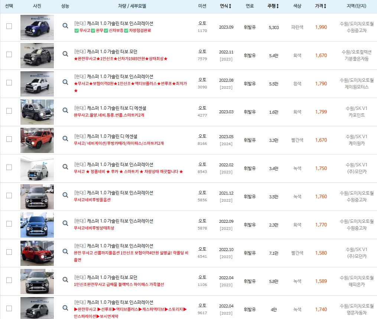Check the box for white 1,790 Casper
Viewport: 377px width, 319px height.
point(9,83)
